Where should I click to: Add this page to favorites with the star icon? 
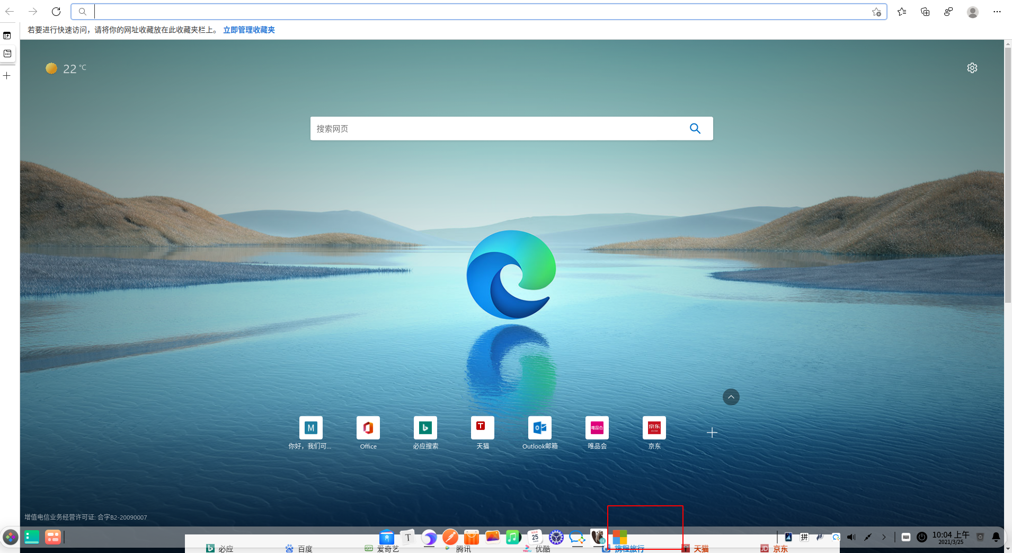876,12
